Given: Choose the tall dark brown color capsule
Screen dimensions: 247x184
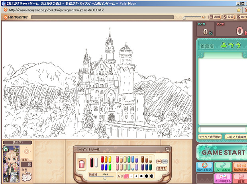Looking at the screenshot, I should 143,159.
